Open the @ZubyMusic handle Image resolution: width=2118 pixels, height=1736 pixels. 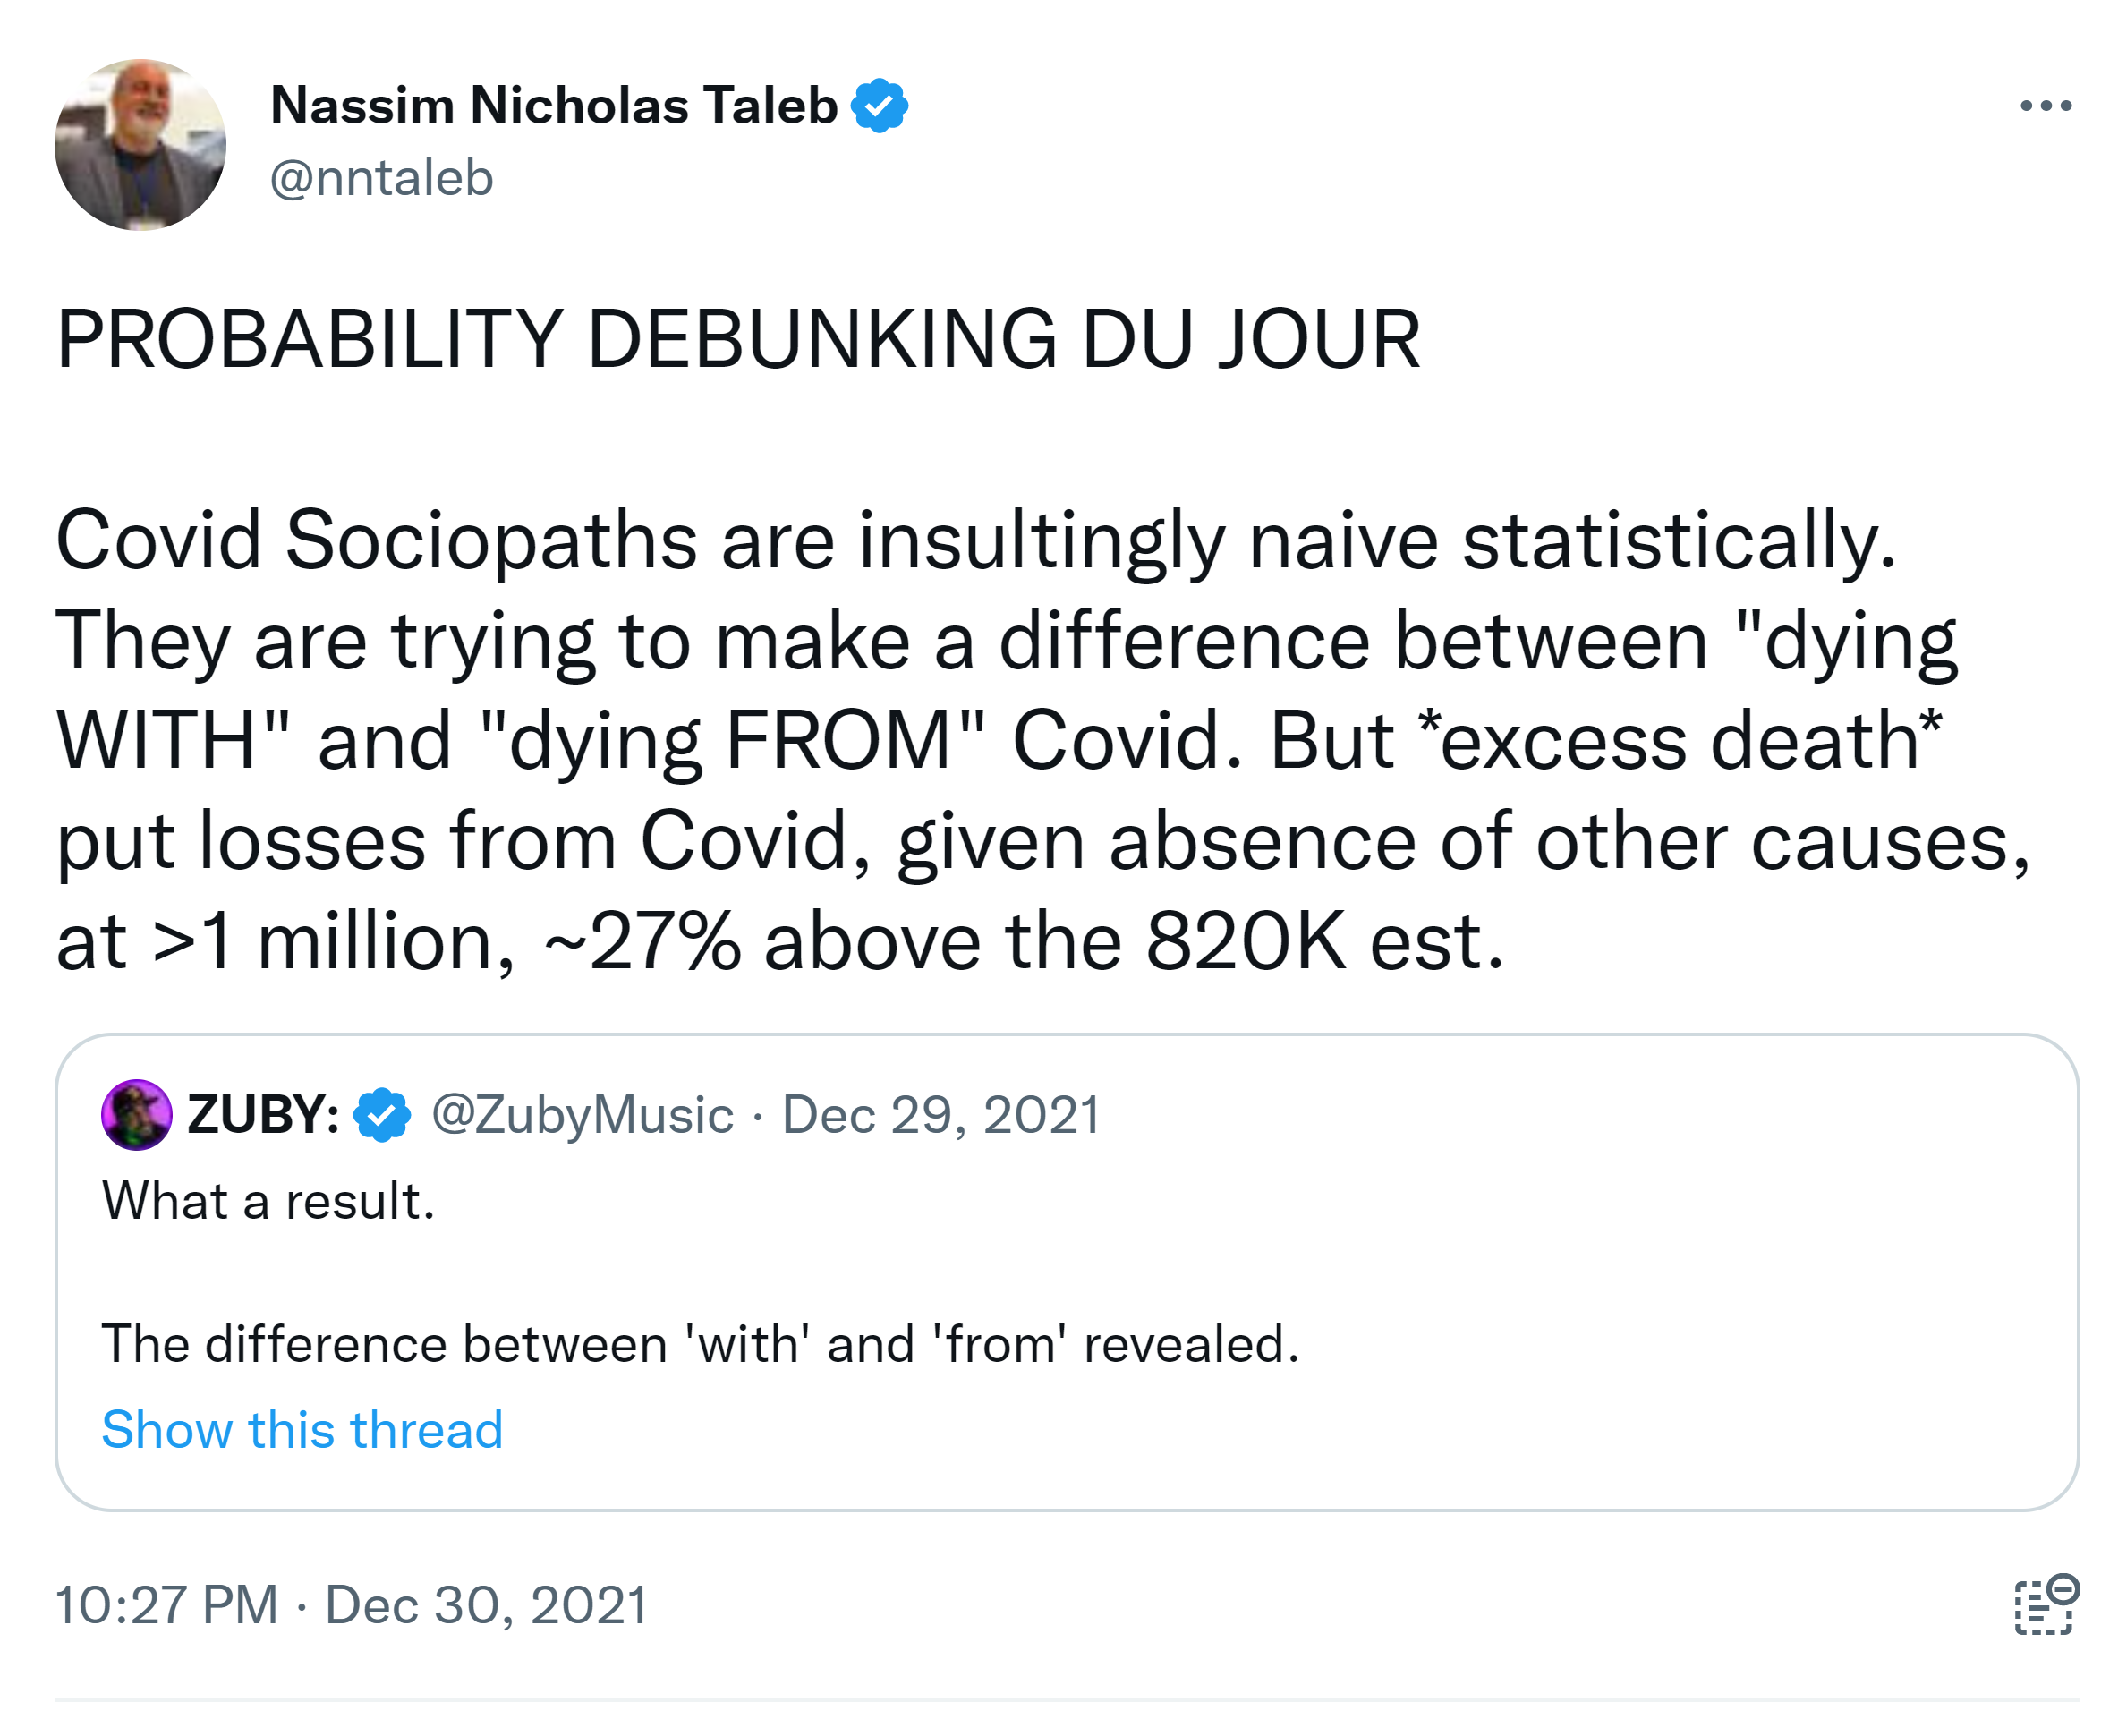[582, 1114]
